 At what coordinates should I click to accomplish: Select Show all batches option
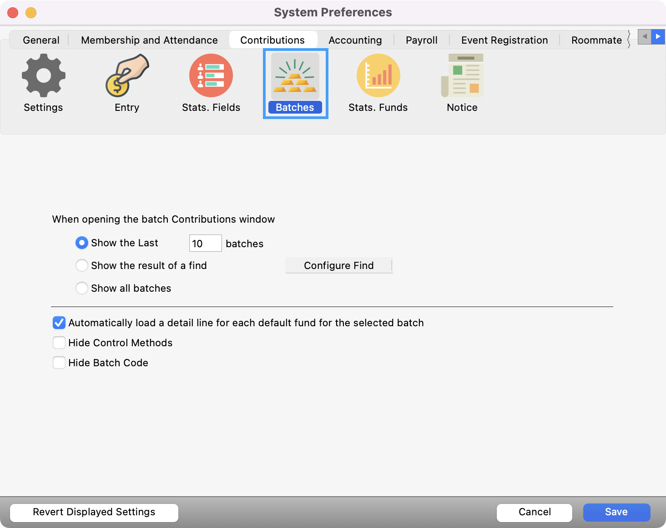[x=82, y=288]
